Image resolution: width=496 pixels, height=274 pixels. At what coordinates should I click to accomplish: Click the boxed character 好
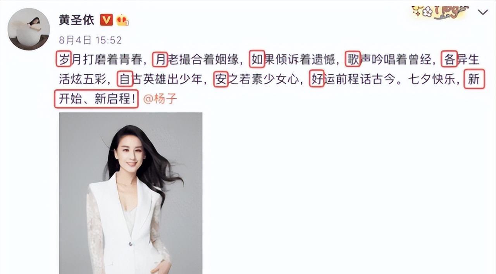(x=317, y=80)
